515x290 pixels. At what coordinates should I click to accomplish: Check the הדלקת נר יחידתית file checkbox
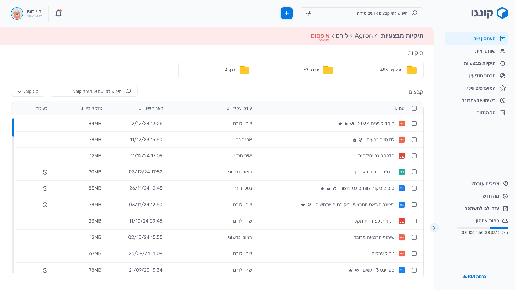(x=414, y=156)
